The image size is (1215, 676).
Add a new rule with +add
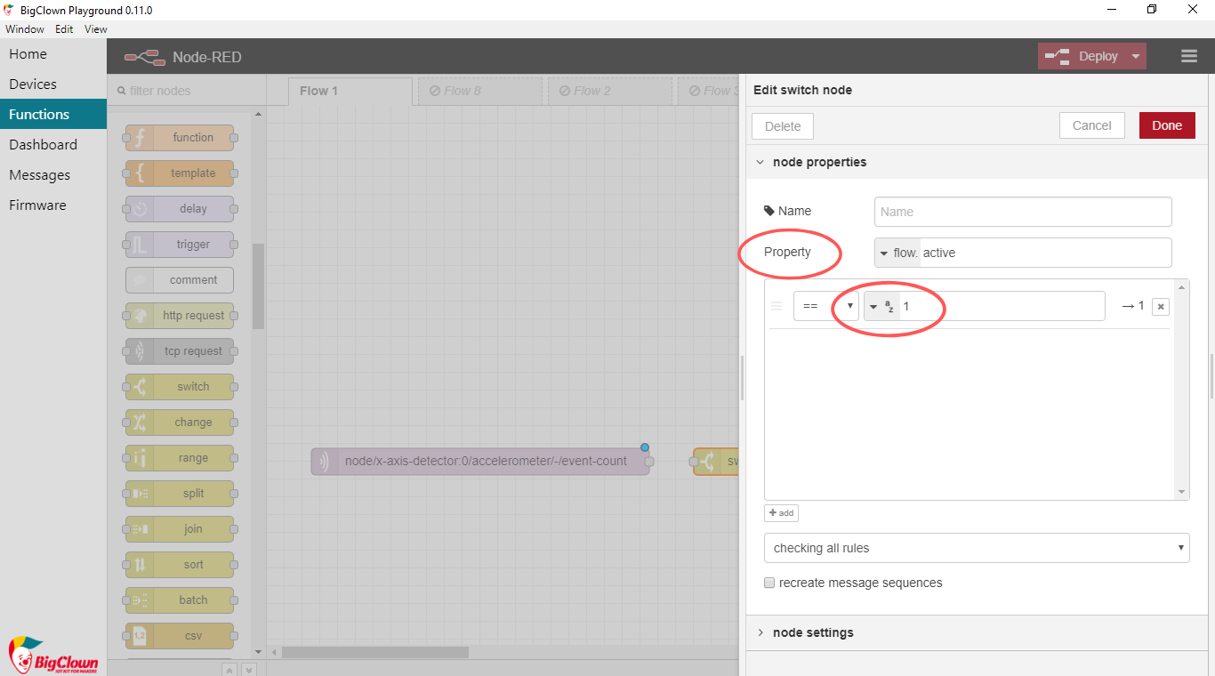(x=782, y=513)
